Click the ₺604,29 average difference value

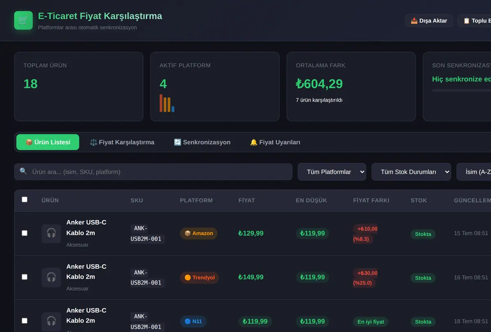click(319, 84)
